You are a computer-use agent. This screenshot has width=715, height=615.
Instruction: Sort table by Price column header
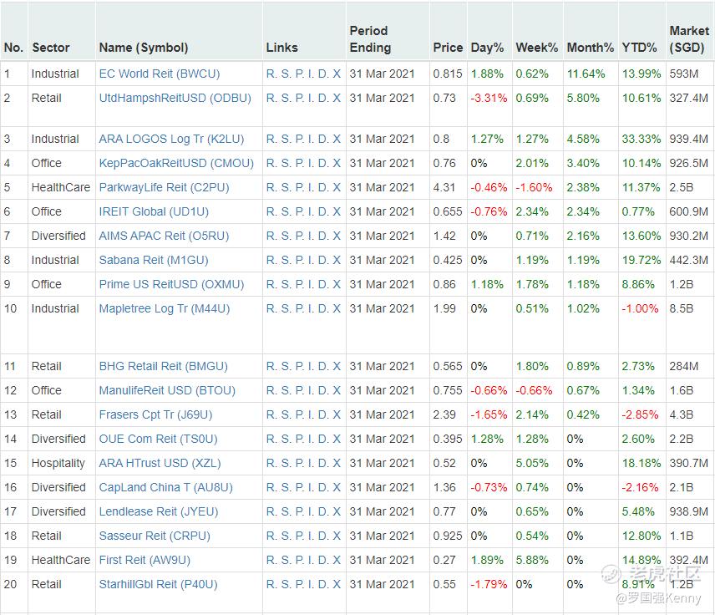(x=448, y=48)
